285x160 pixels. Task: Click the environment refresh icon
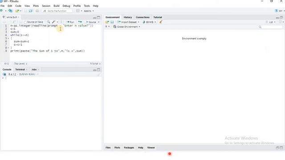[x=280, y=22]
